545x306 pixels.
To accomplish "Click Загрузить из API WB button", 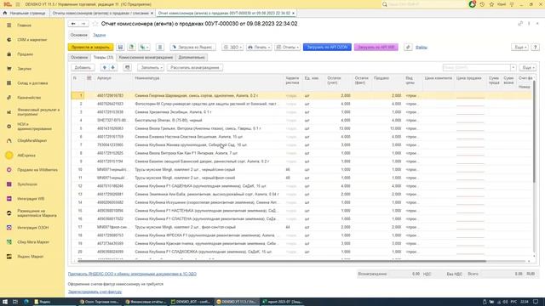I will (376, 48).
